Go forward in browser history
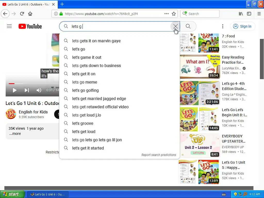The image size is (264, 198). tap(14, 14)
